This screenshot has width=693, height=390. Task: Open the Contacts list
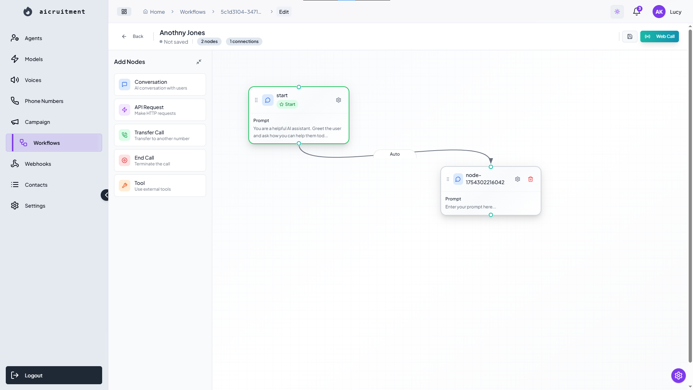click(54, 185)
